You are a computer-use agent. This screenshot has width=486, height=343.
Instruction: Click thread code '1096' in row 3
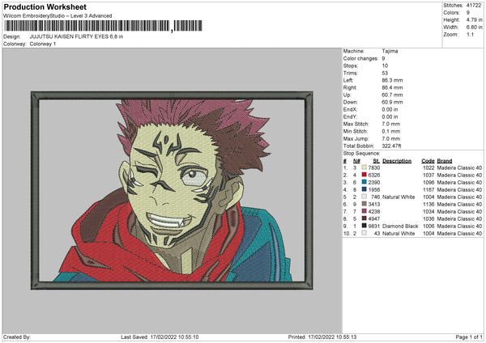pyautogui.click(x=428, y=182)
